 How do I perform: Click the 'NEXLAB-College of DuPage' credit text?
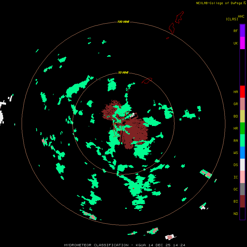(219, 3)
